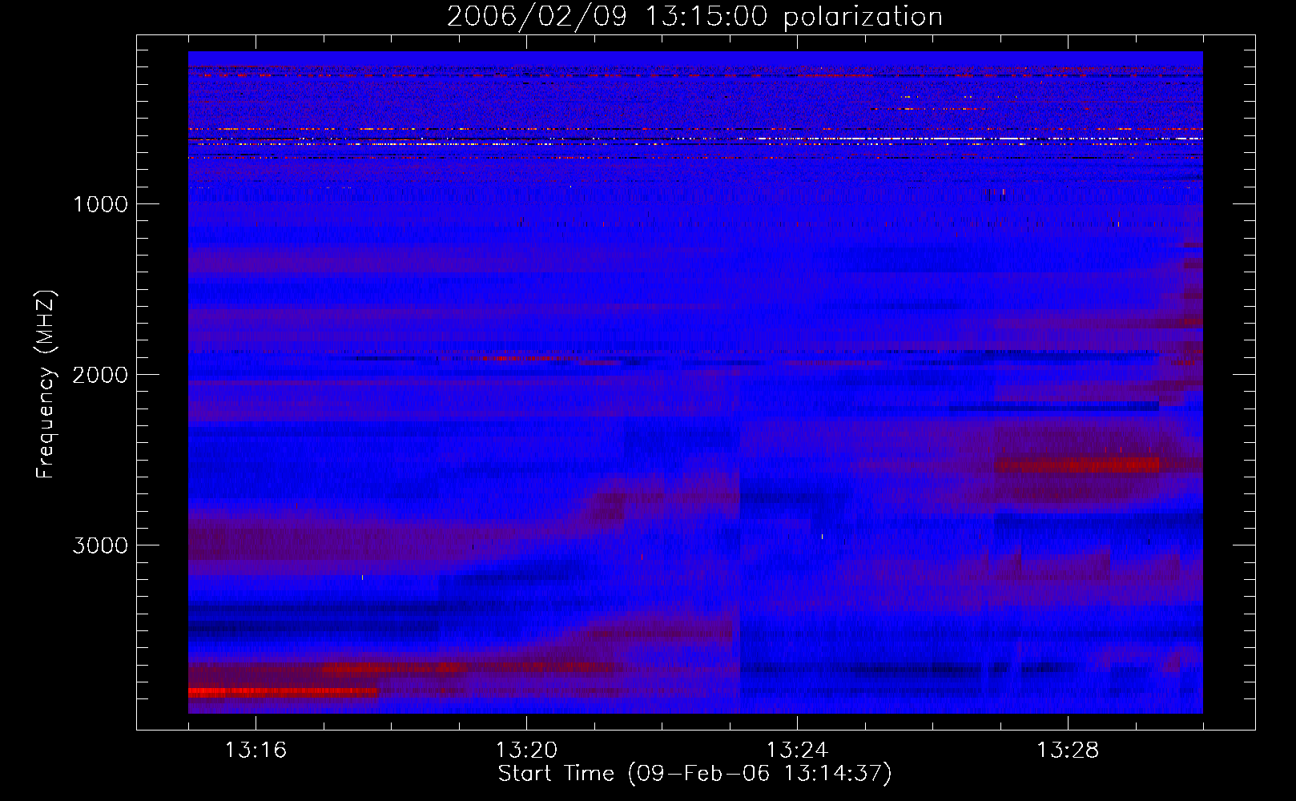Click the 13:20 time tick label
1296x801 pixels.
(526, 750)
